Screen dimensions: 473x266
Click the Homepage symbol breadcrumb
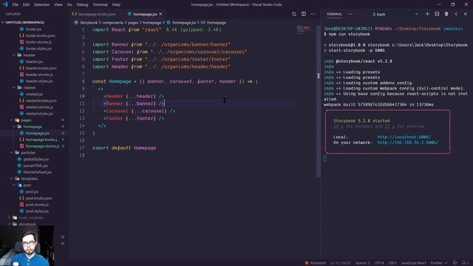click(217, 23)
